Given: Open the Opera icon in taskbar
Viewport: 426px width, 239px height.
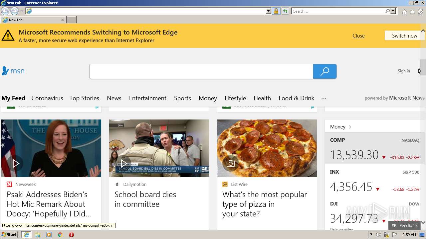Looking at the screenshot, I should [71, 235].
